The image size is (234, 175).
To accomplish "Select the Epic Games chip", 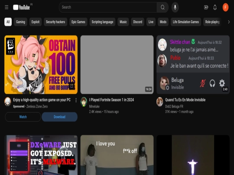I will pyautogui.click(x=78, y=22).
